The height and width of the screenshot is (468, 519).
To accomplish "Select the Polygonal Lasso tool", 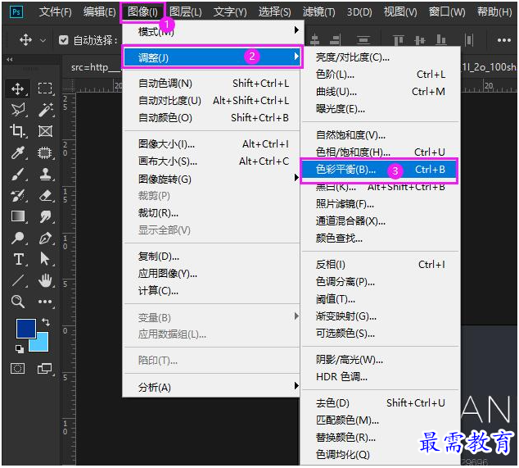I will 17,110.
